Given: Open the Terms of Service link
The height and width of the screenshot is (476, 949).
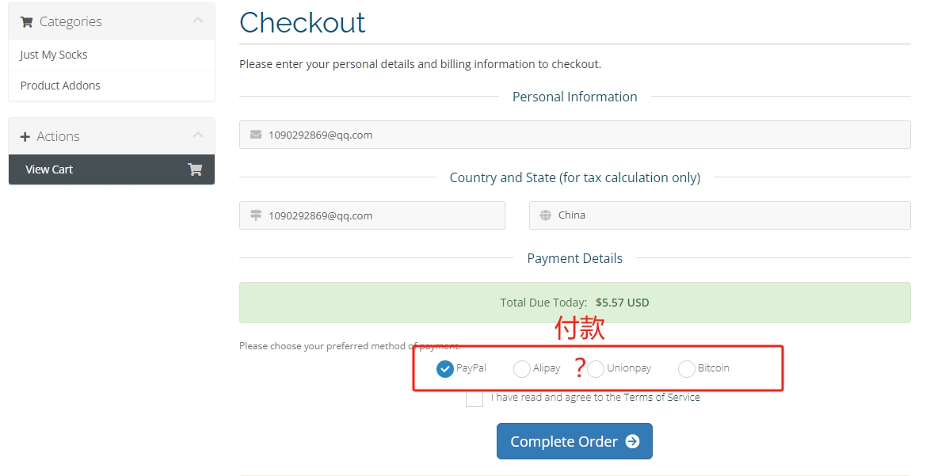Looking at the screenshot, I should [x=661, y=398].
